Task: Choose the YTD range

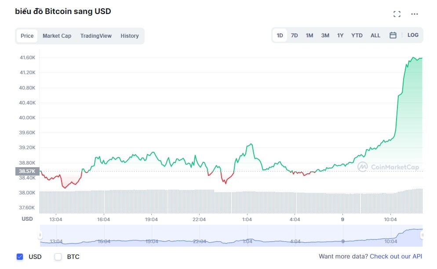Action: coord(357,35)
